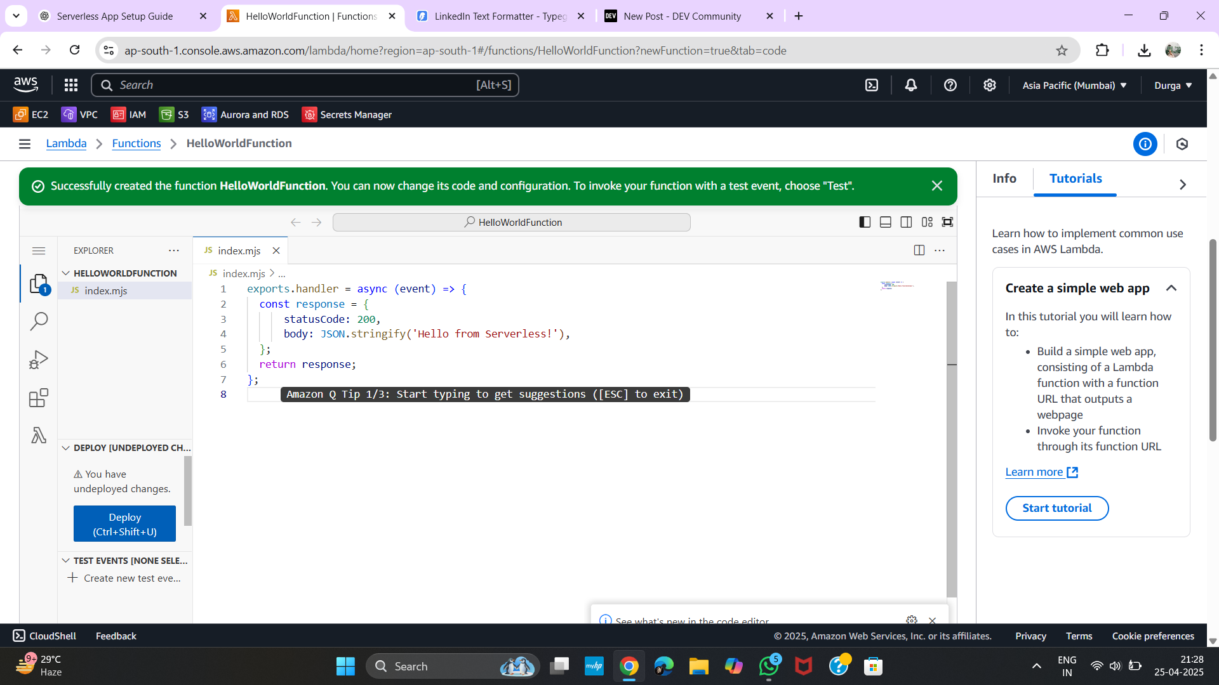Dismiss the success notification banner

(937, 186)
